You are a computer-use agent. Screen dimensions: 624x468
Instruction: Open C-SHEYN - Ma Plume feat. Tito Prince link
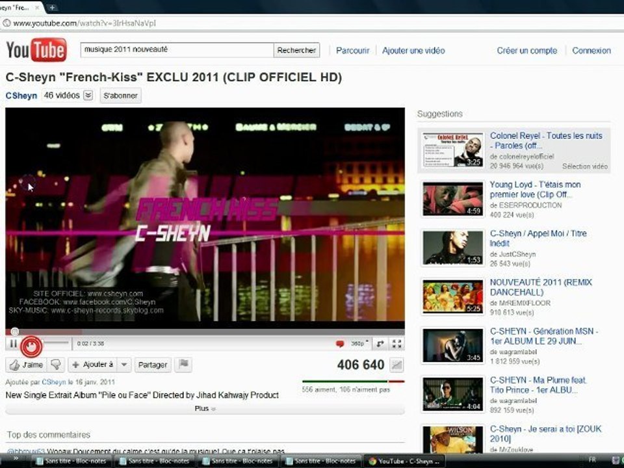tap(538, 385)
